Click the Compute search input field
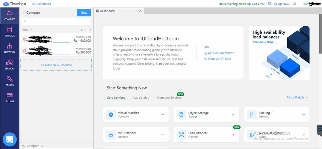The height and width of the screenshot is (149, 322). point(56,21)
